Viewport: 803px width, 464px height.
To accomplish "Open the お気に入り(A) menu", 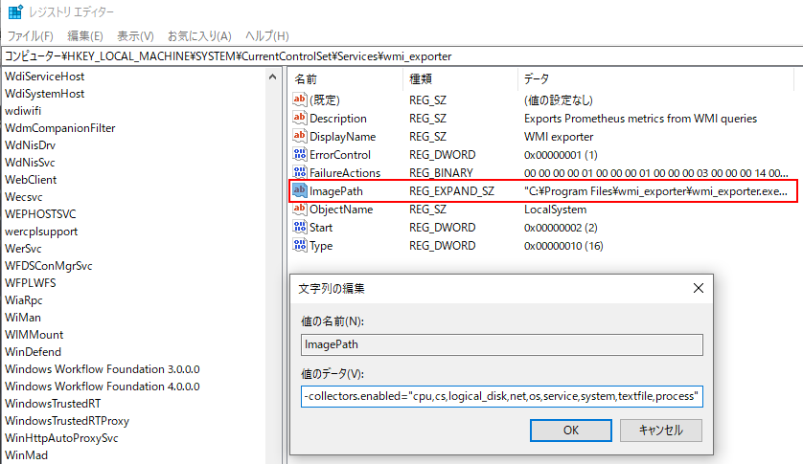I will [x=199, y=36].
